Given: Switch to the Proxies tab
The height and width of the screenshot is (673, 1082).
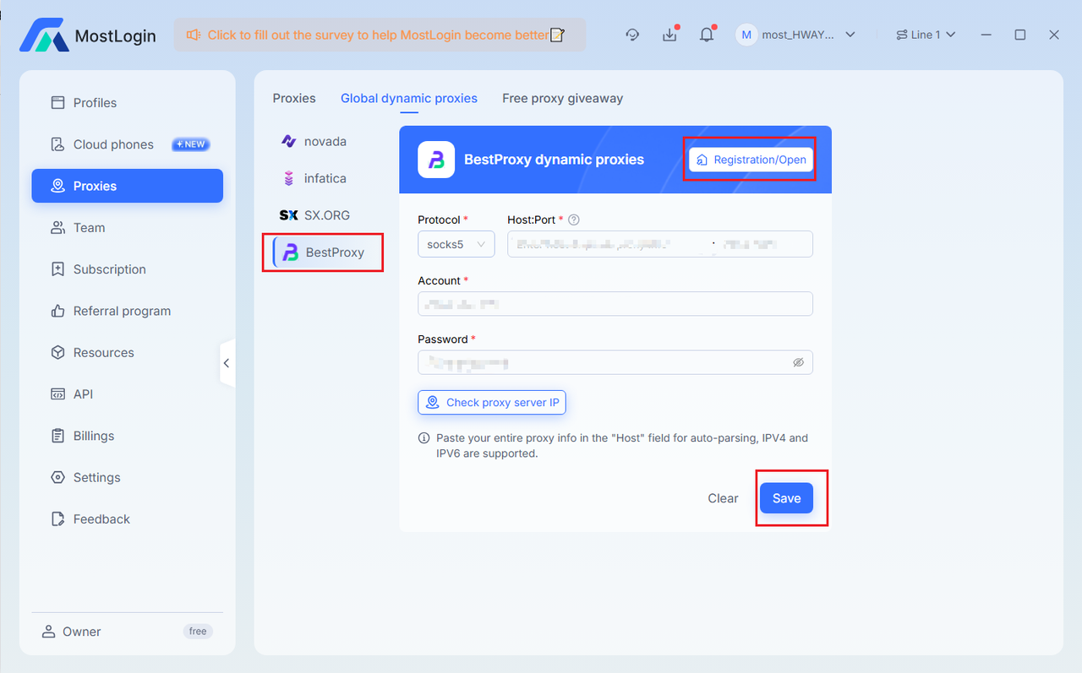Looking at the screenshot, I should click(294, 98).
